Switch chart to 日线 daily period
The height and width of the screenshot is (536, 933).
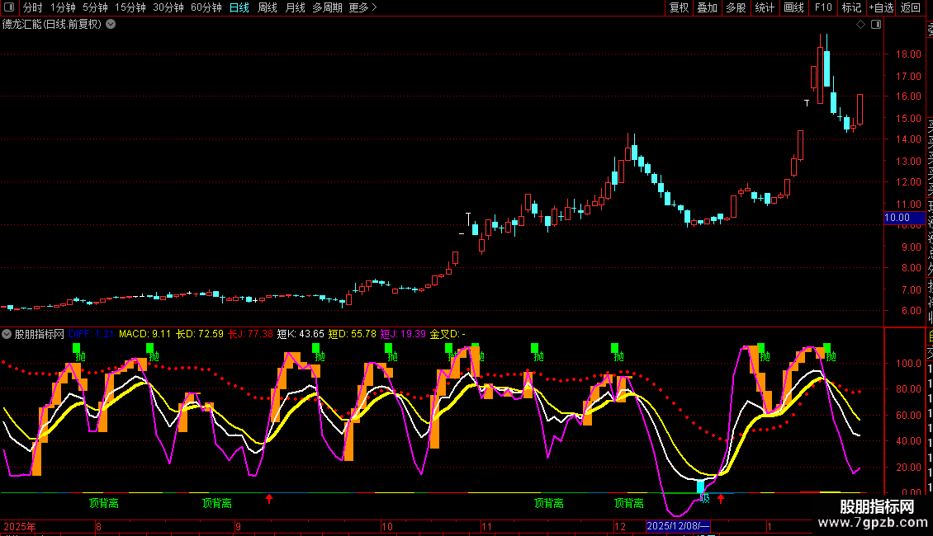point(239,7)
